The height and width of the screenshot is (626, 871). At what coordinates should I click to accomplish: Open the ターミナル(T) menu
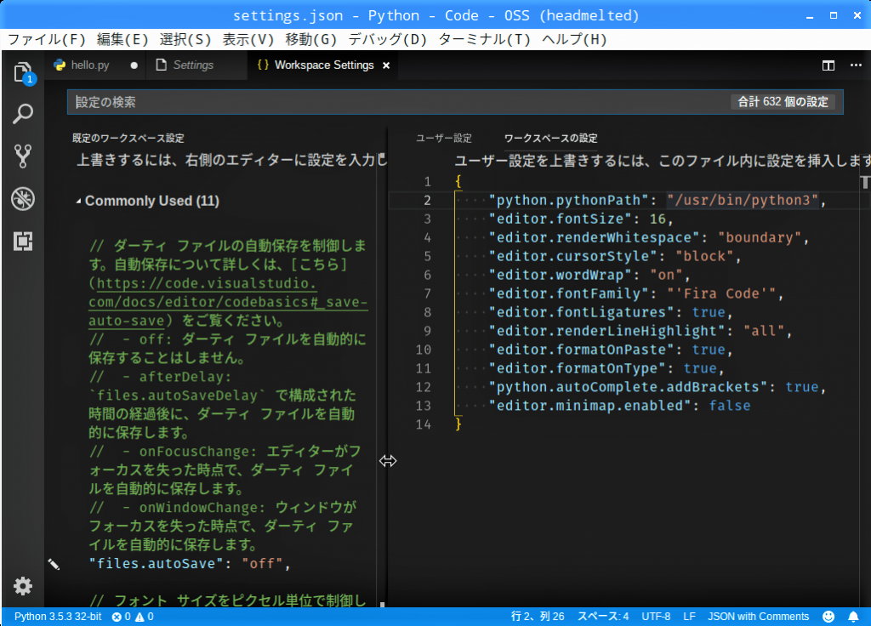(x=484, y=40)
